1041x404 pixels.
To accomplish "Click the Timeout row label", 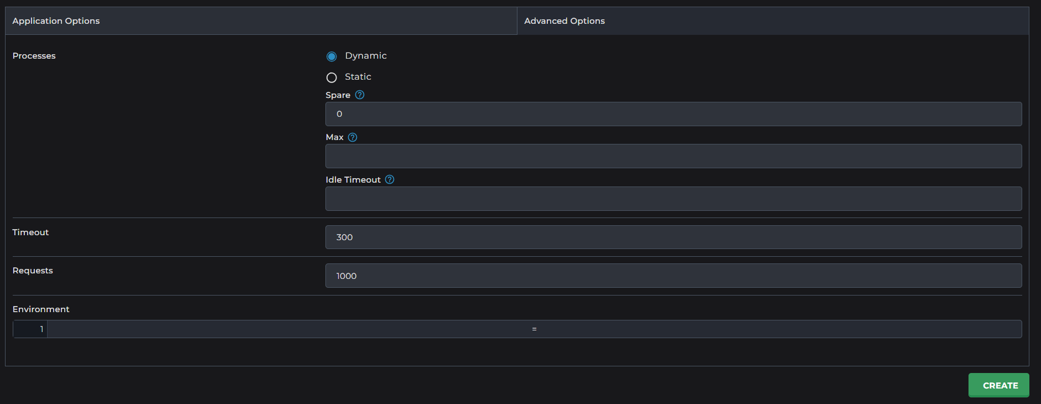I will (30, 232).
